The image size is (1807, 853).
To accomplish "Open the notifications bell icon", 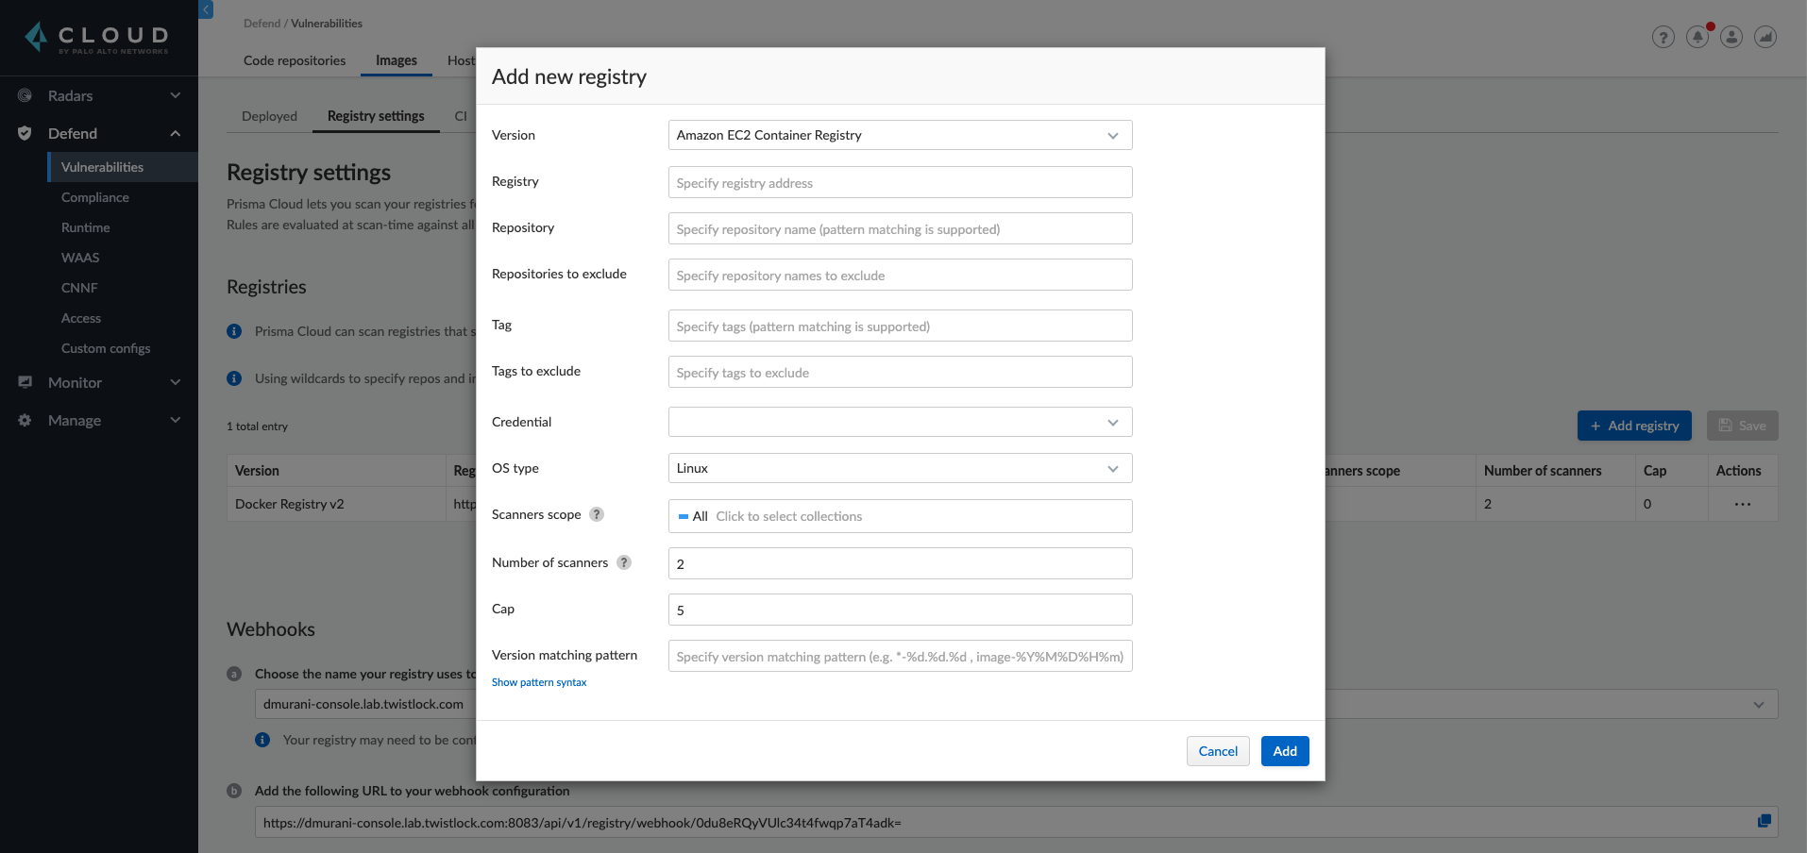I will tap(1697, 37).
